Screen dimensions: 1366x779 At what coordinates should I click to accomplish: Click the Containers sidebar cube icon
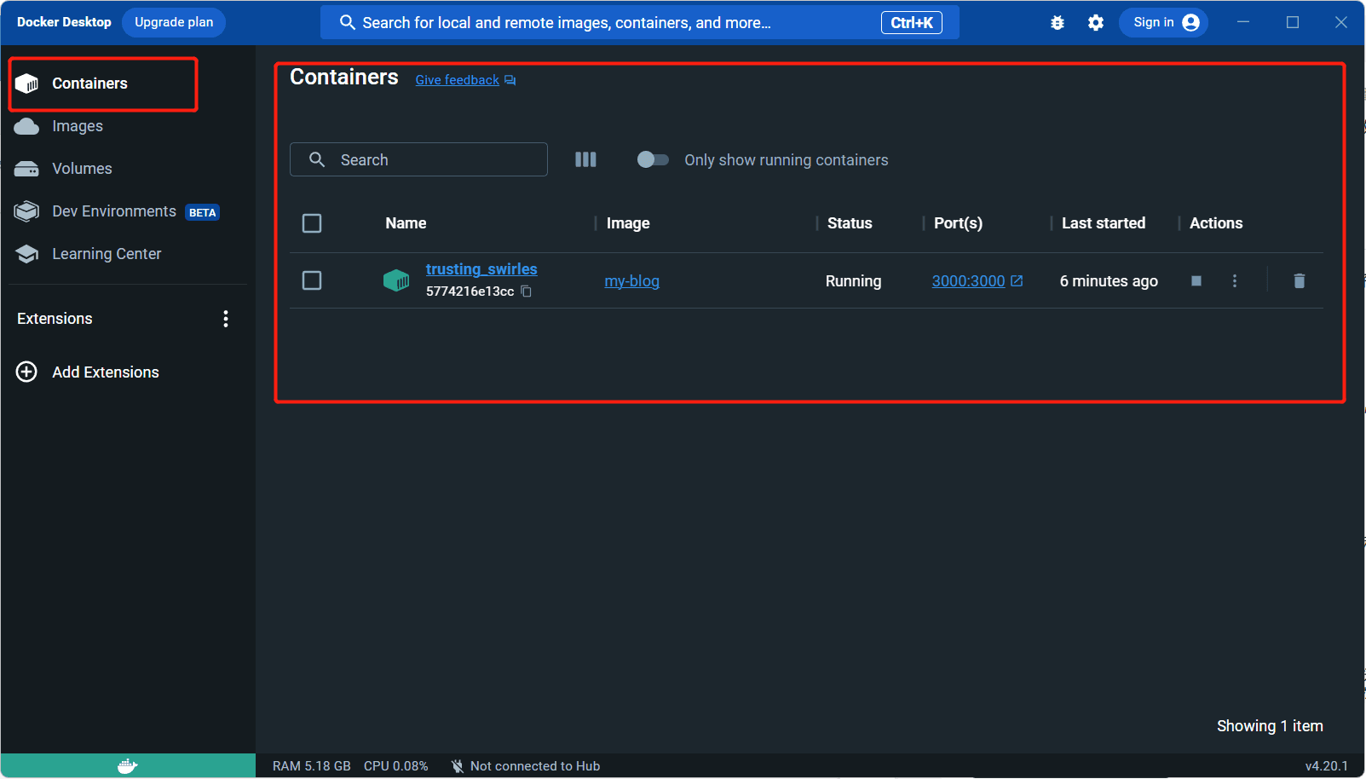coord(27,84)
